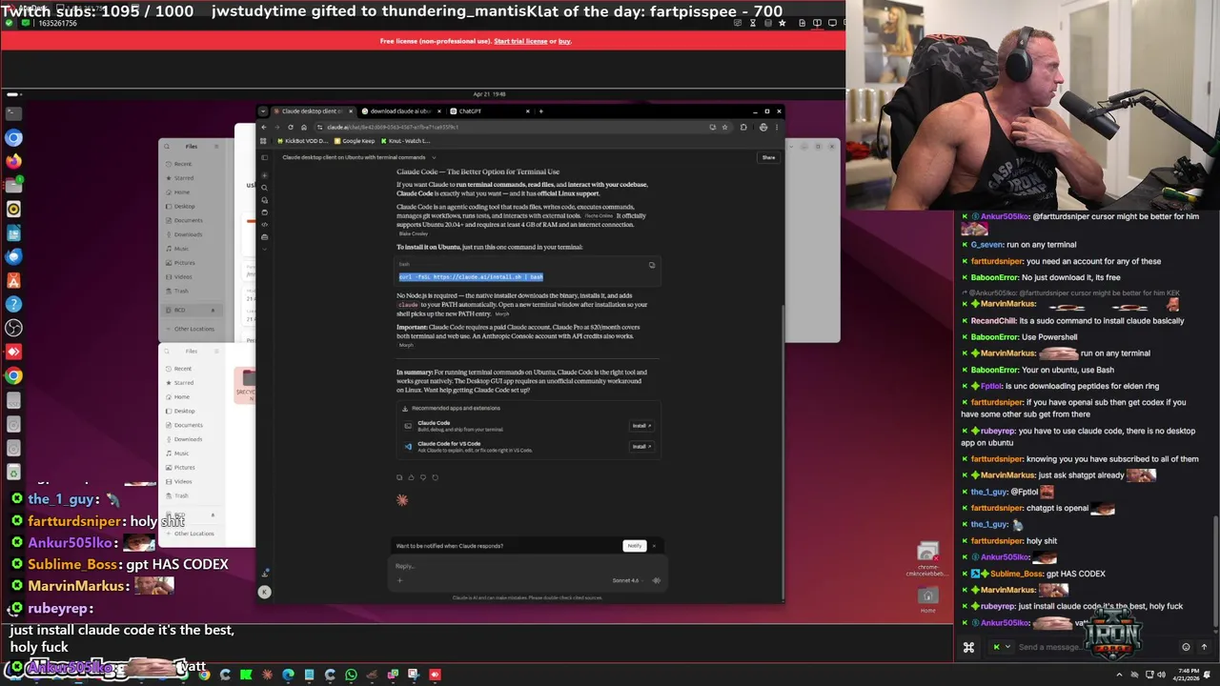The height and width of the screenshot is (686, 1220).
Task: Reload the browser page
Action: pyautogui.click(x=291, y=127)
